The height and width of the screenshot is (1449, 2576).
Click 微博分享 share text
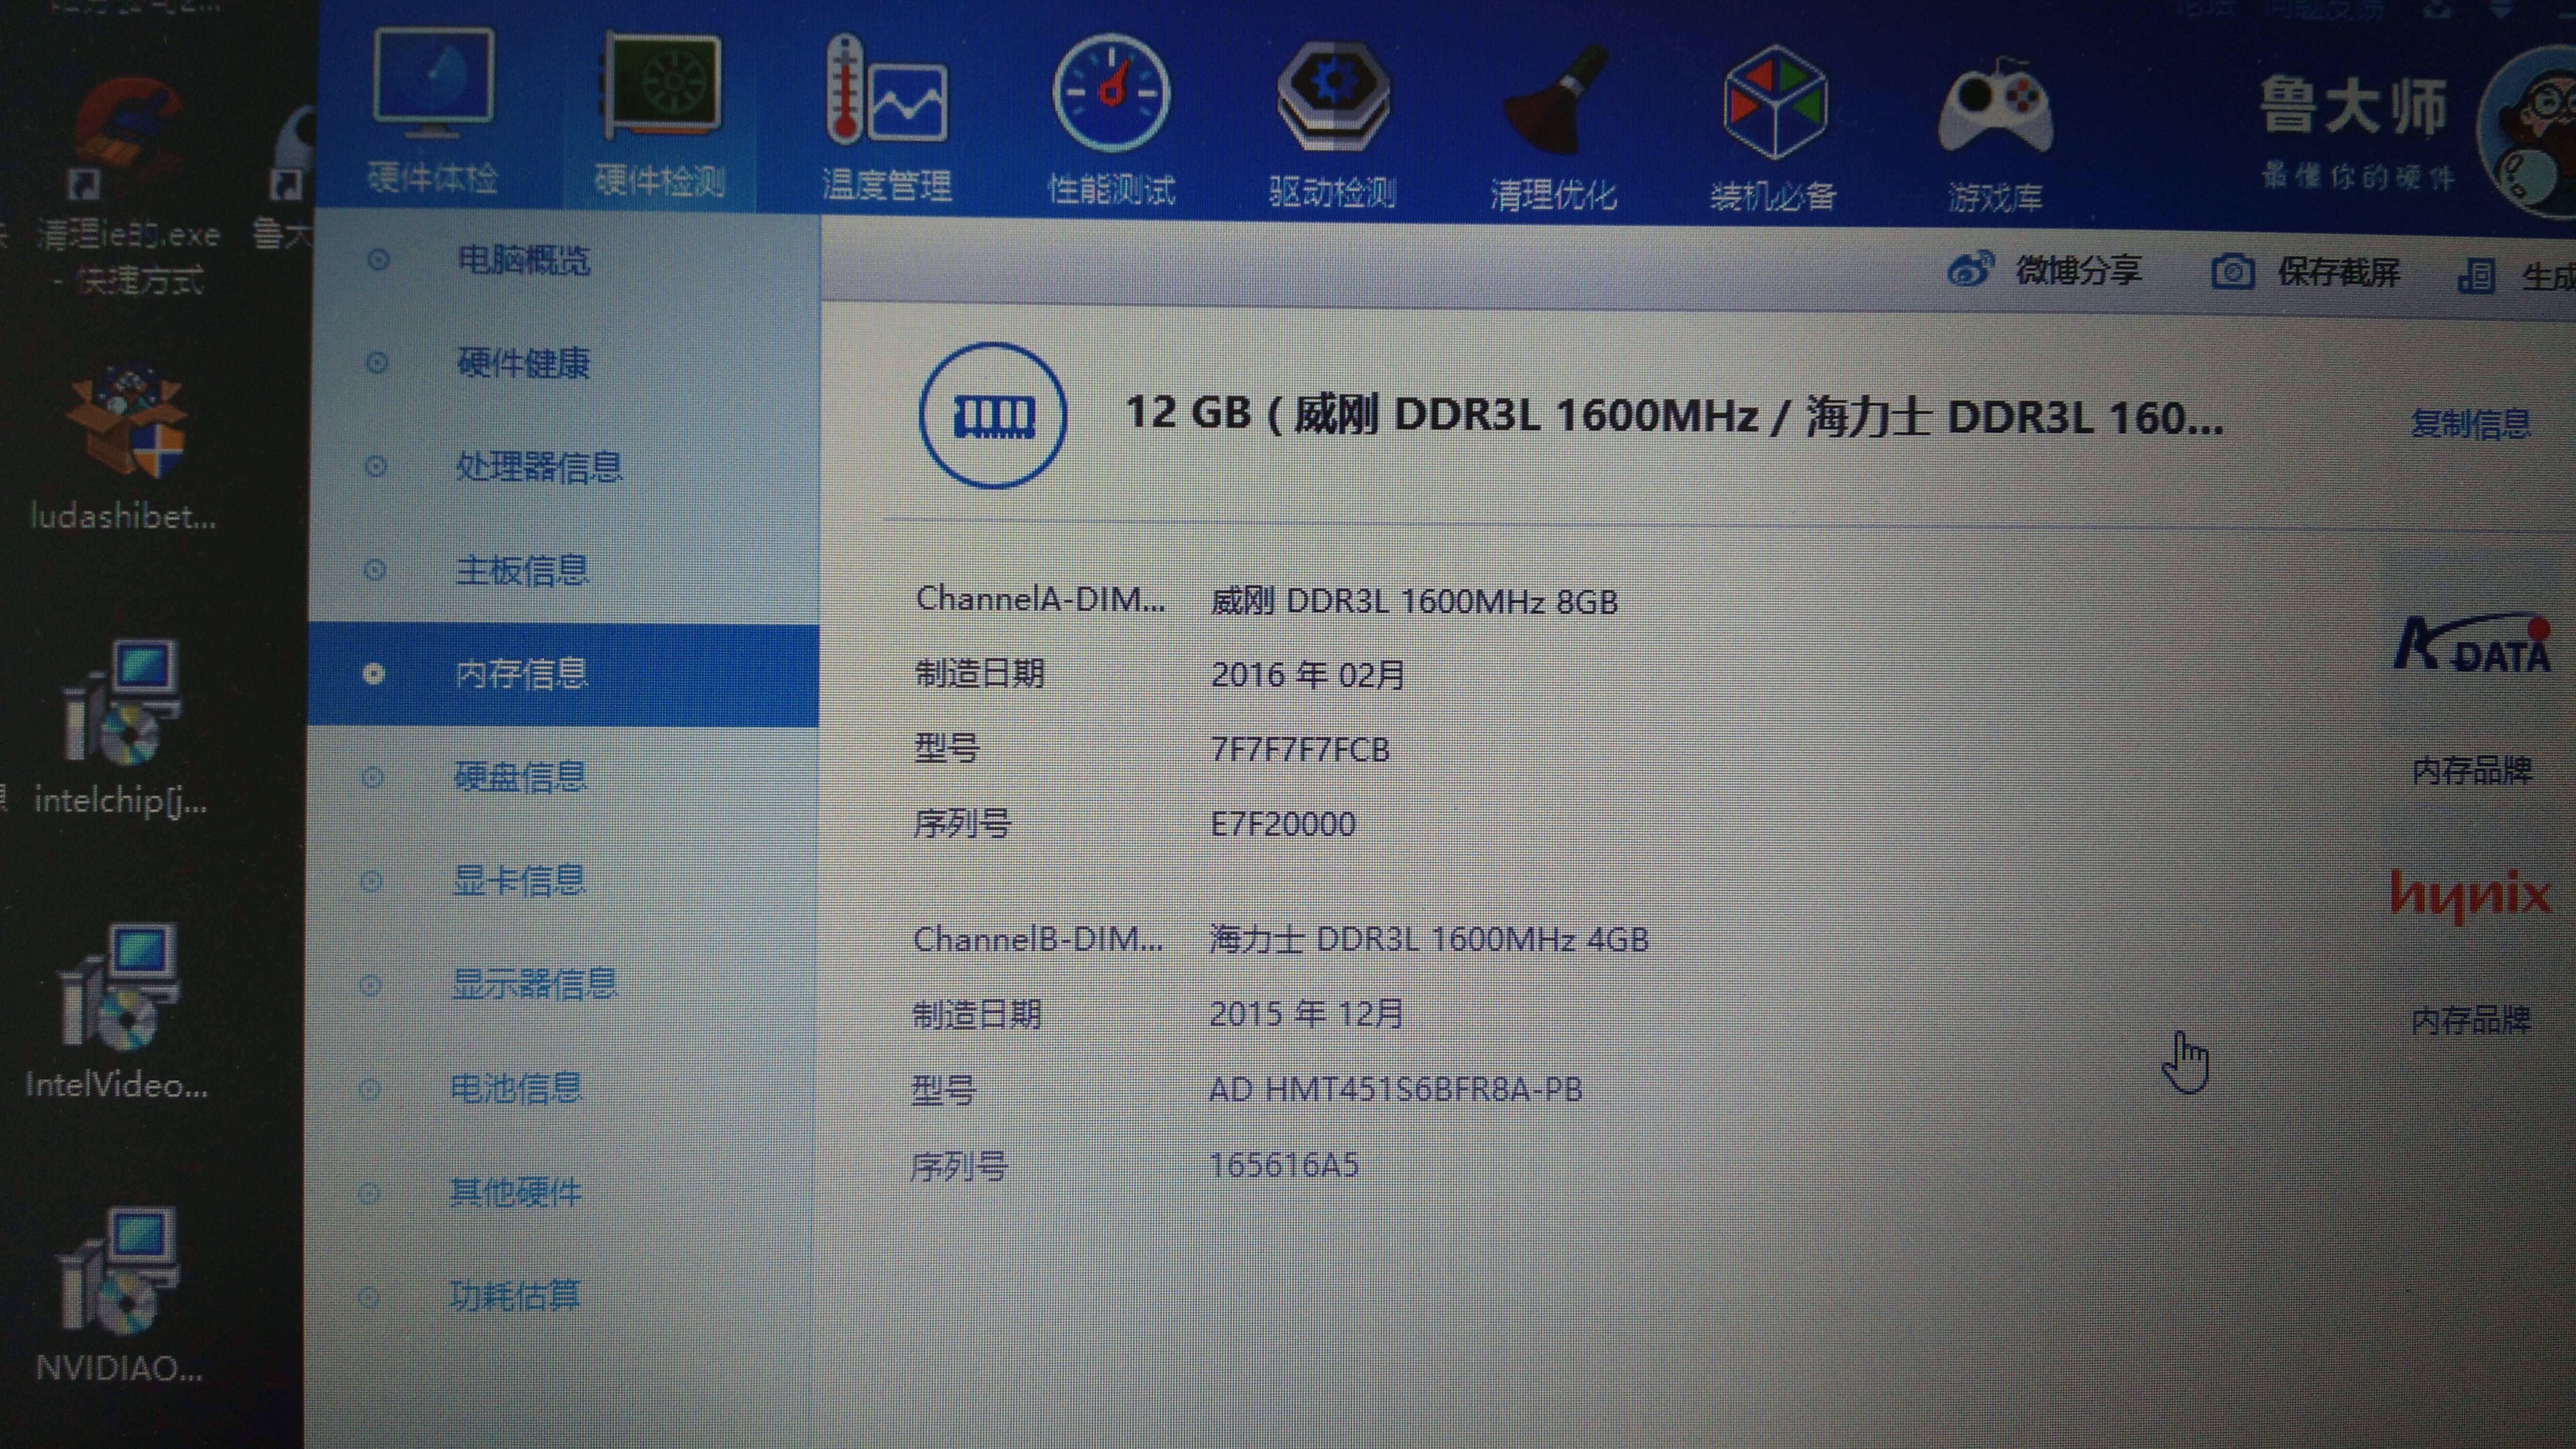coord(2078,270)
